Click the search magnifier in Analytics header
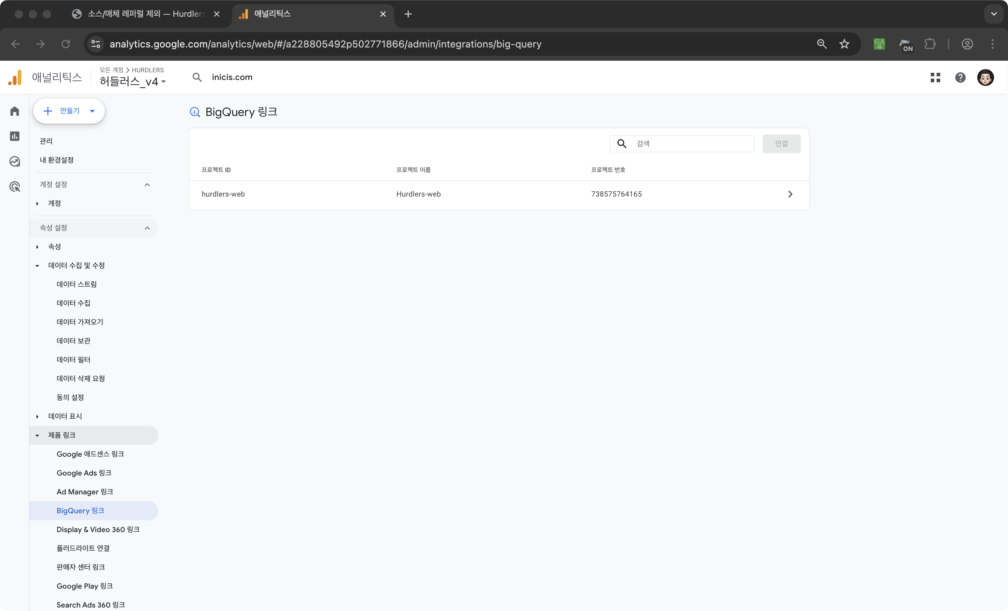Screen dimensions: 1008x611 click(x=197, y=77)
